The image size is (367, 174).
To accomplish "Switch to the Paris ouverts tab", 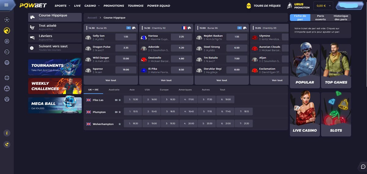I will [x=321, y=18].
